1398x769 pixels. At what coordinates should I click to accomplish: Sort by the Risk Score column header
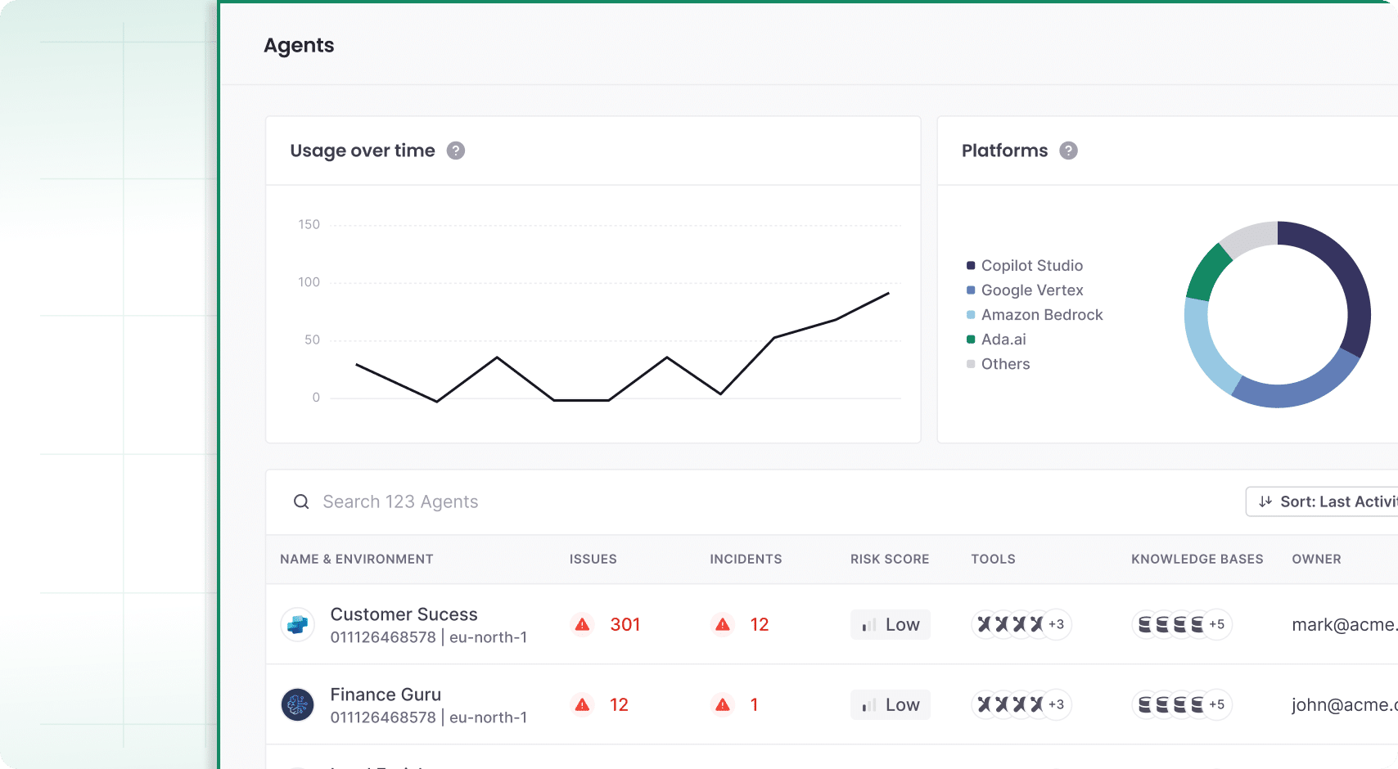click(889, 559)
